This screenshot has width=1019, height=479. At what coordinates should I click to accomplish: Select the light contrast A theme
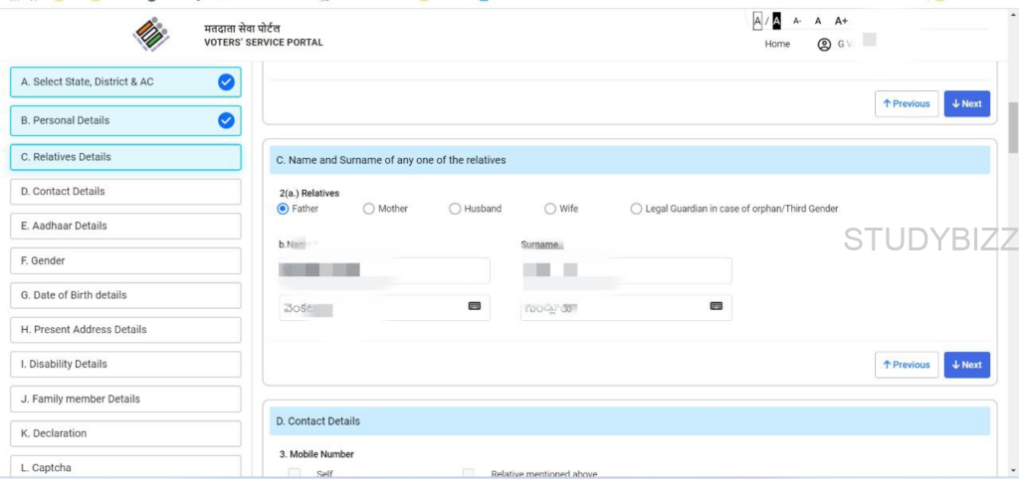coord(757,21)
